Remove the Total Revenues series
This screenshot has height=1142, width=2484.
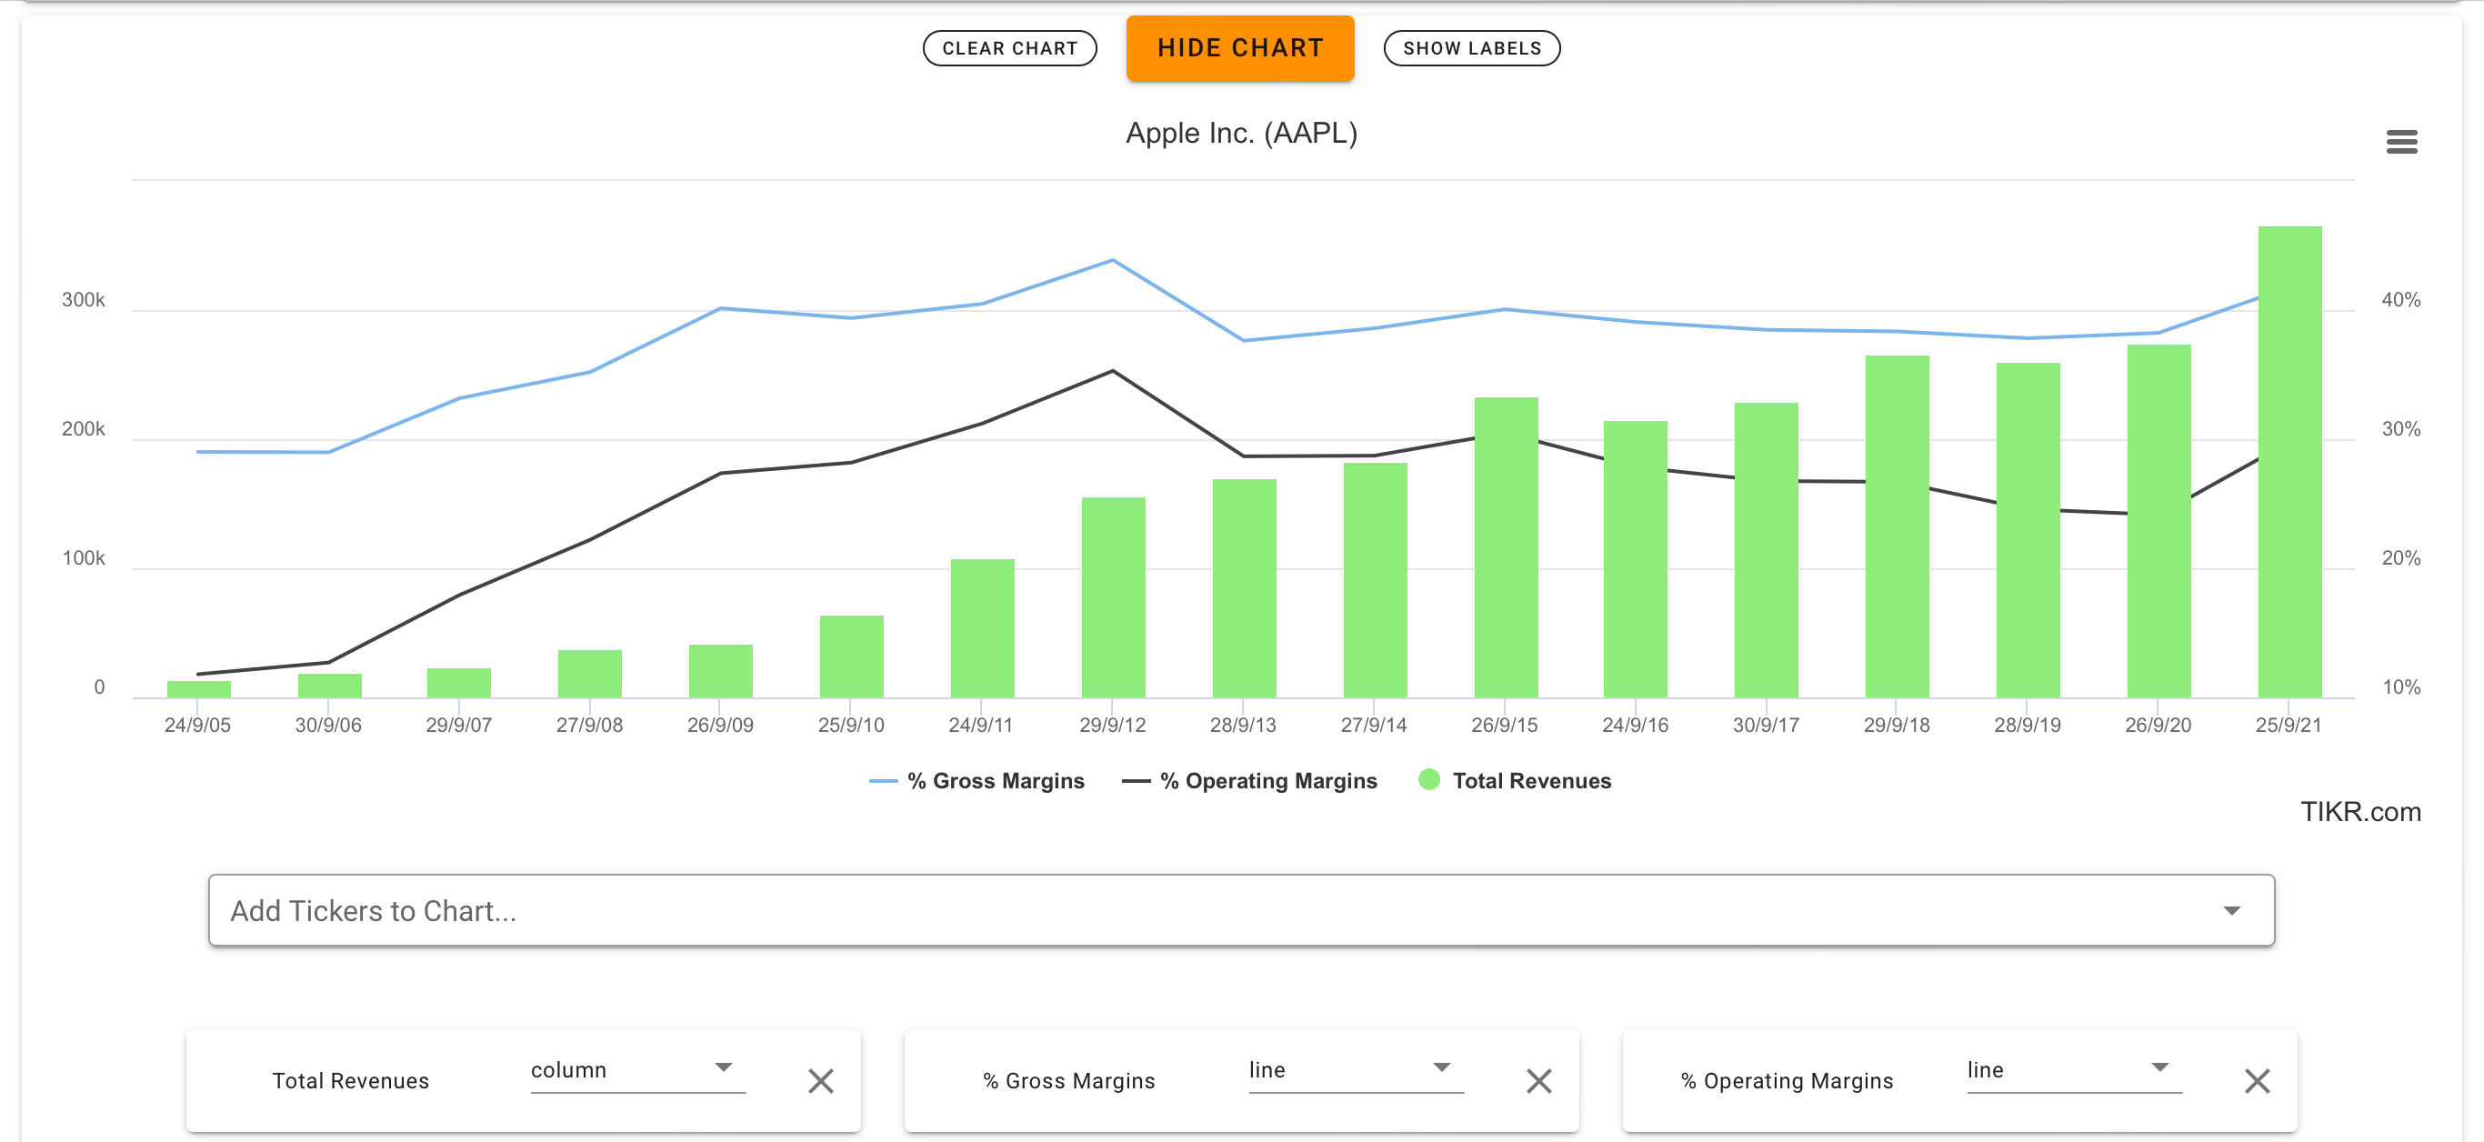821,1080
